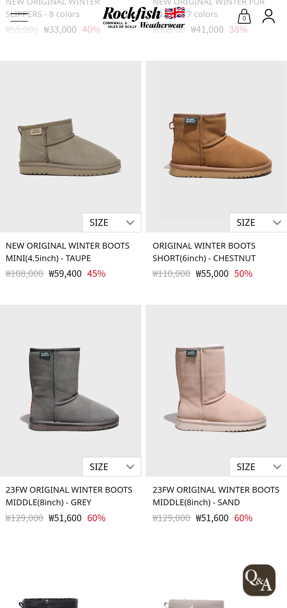Open the hamburger menu
Viewport: 287px width, 608px height.
coord(19,17)
